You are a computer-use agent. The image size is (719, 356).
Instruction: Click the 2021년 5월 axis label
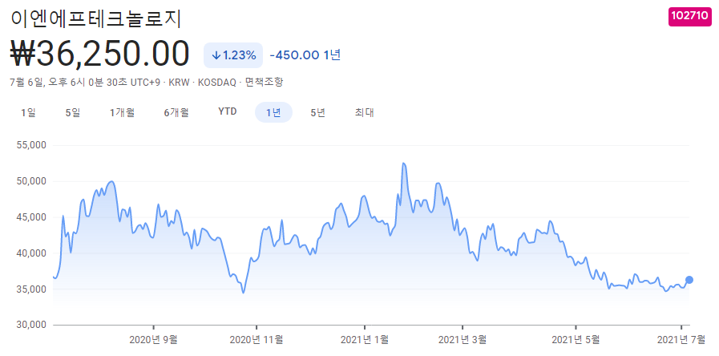tap(576, 339)
